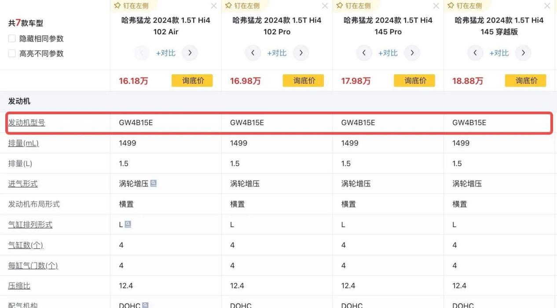Click 12.4 in the 102 Air column
This screenshot has width=557, height=308.
[126, 286]
